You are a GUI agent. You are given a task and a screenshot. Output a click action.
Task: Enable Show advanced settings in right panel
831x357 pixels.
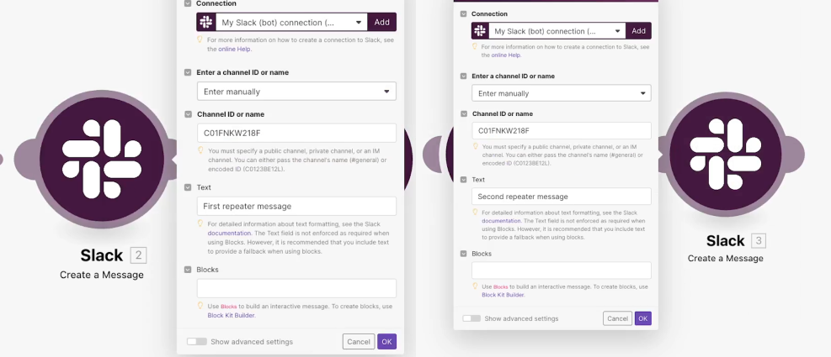pos(471,318)
